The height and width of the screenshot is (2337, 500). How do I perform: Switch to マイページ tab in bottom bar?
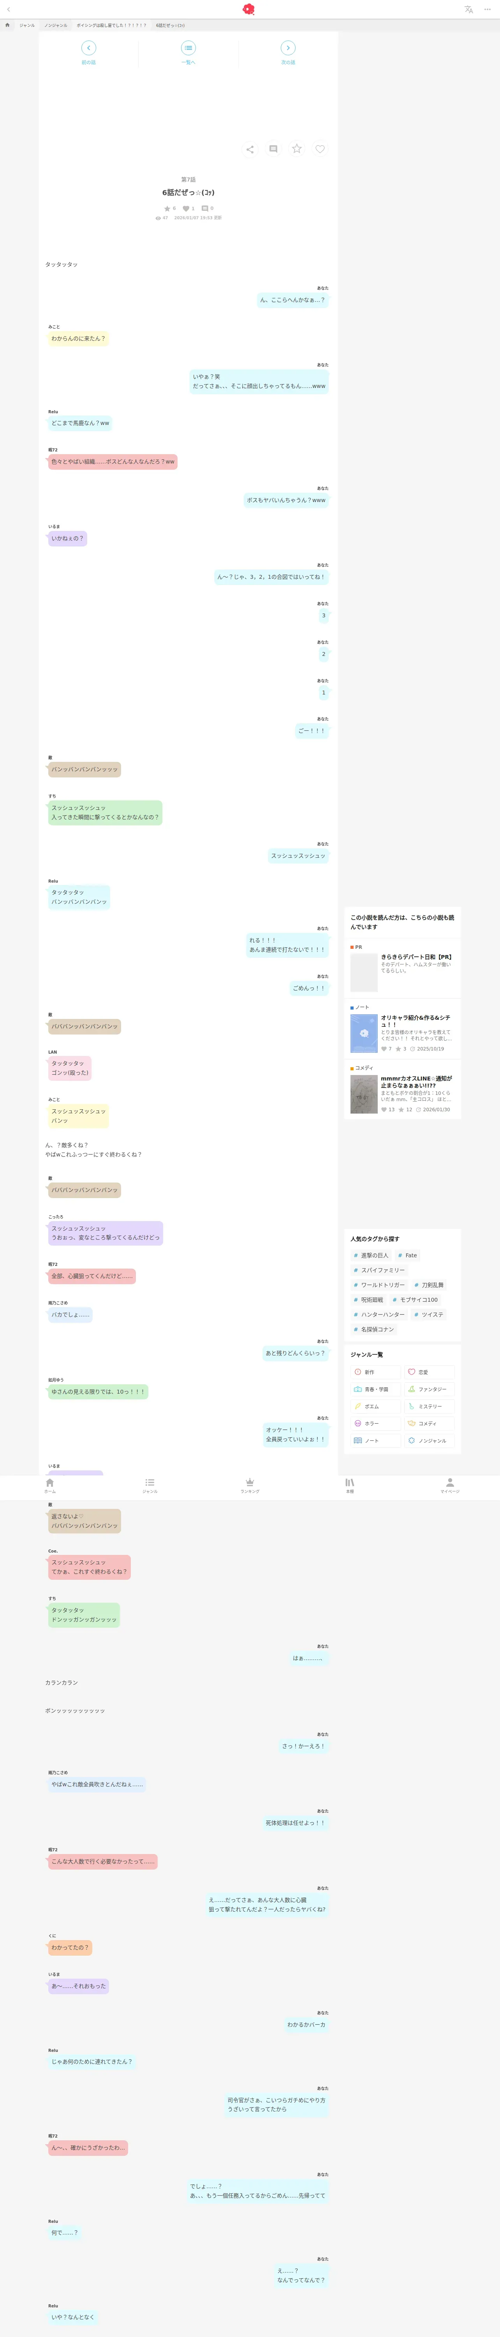[450, 1485]
